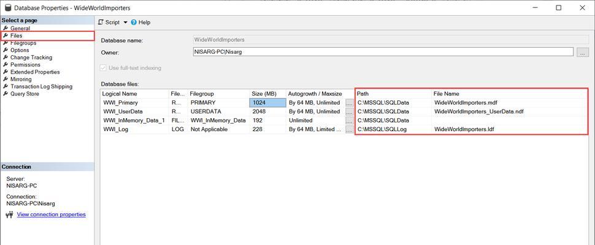Viewport: 595px width, 245px height.
Task: Open autogrowth settings for WWI_UserData
Action: pos(350,111)
